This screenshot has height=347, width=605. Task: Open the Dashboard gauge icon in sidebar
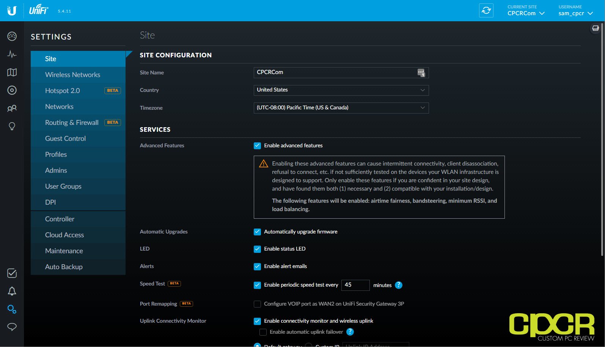(x=12, y=36)
